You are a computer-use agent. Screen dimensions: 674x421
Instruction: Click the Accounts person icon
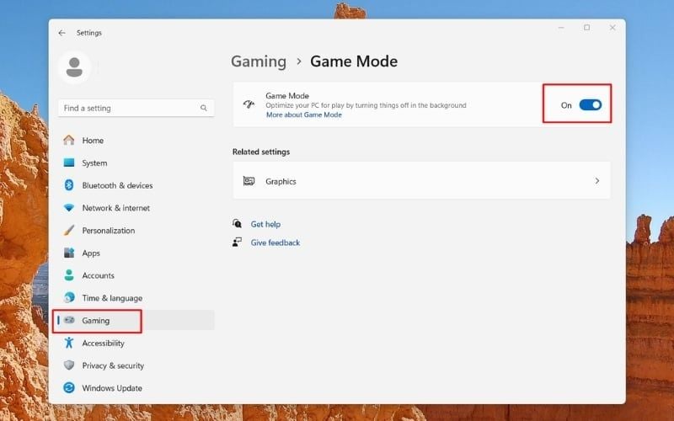69,275
